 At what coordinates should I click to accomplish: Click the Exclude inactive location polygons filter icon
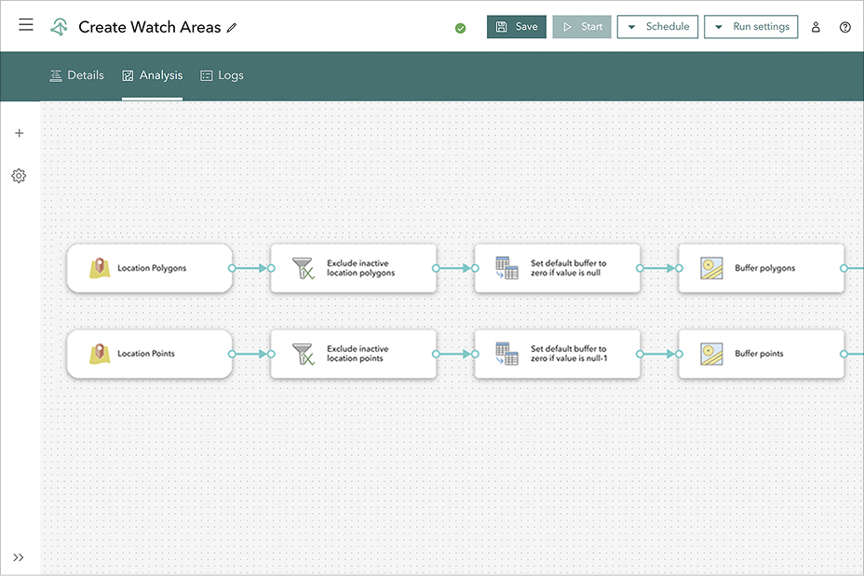point(304,268)
